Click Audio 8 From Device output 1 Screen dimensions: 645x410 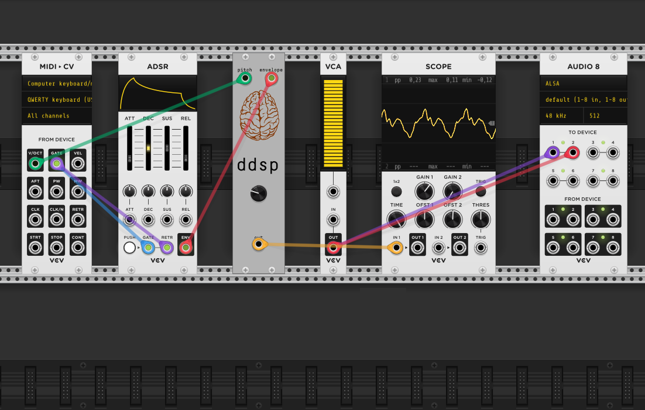pos(553,220)
